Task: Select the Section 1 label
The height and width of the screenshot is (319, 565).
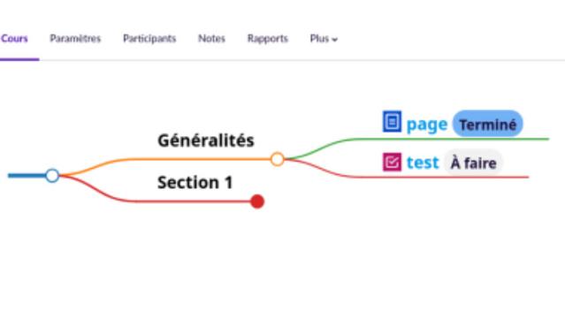Action: (x=195, y=182)
